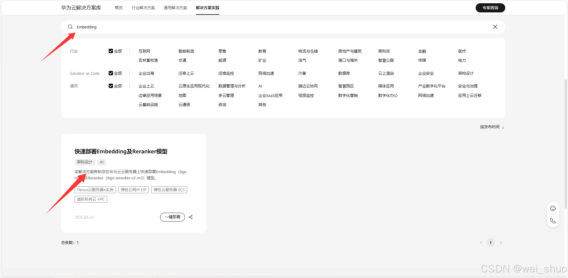Uncheck 全部 for Solution as Code
This screenshot has width=568, height=278.
[x=111, y=73]
